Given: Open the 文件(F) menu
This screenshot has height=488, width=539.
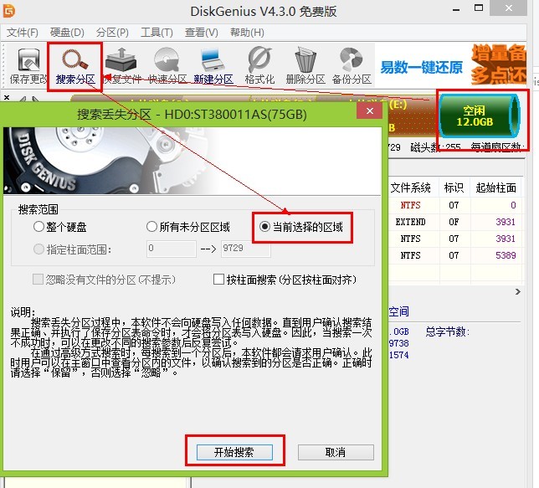Looking at the screenshot, I should [23, 33].
